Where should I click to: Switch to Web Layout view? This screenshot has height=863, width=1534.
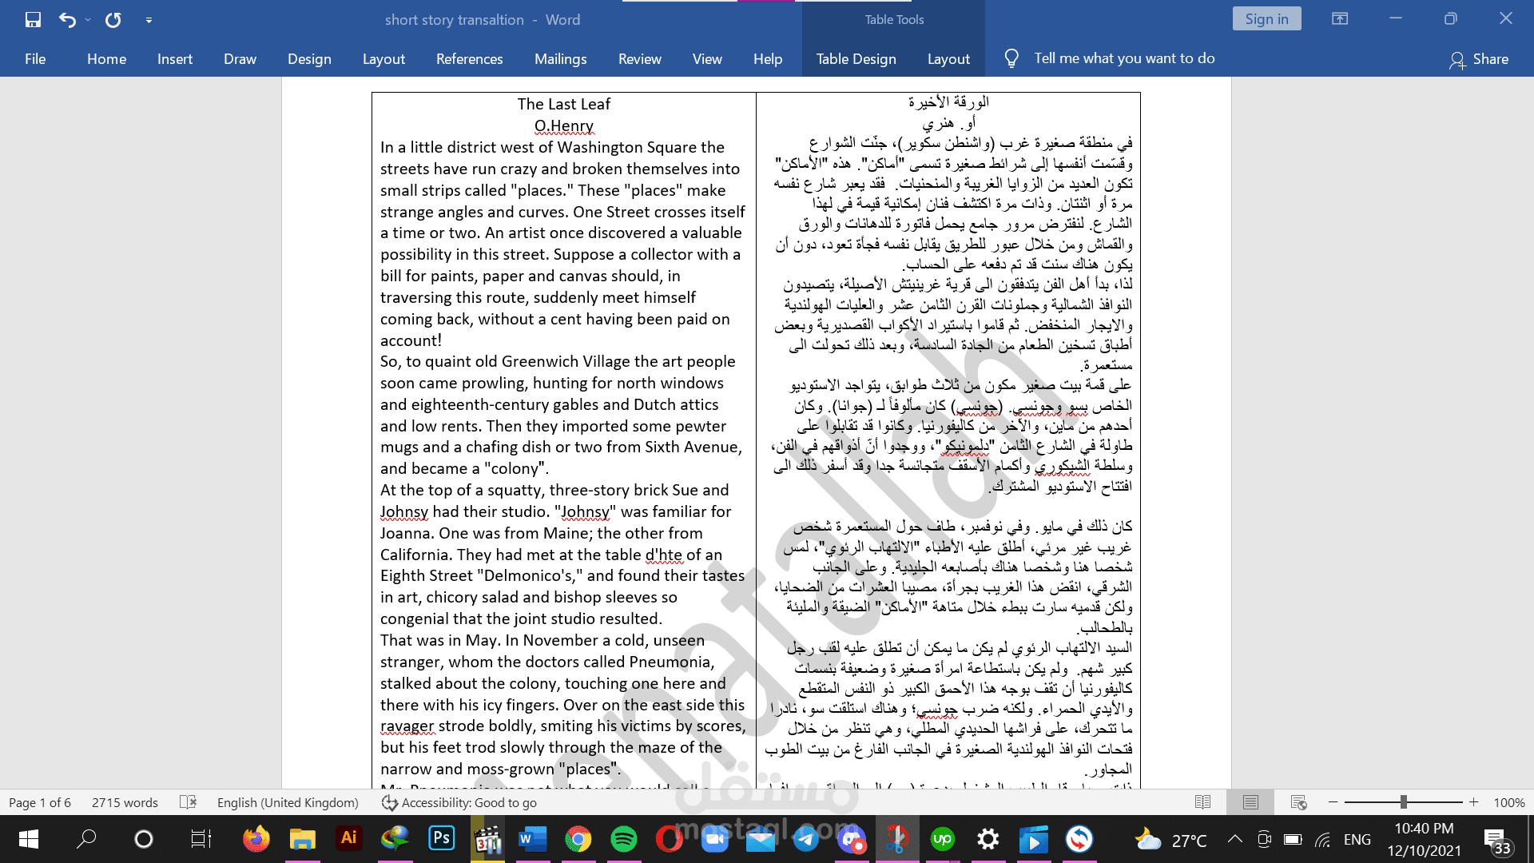(1298, 802)
